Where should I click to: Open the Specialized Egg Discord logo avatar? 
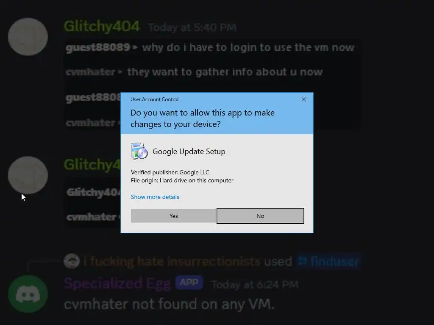pos(28,294)
